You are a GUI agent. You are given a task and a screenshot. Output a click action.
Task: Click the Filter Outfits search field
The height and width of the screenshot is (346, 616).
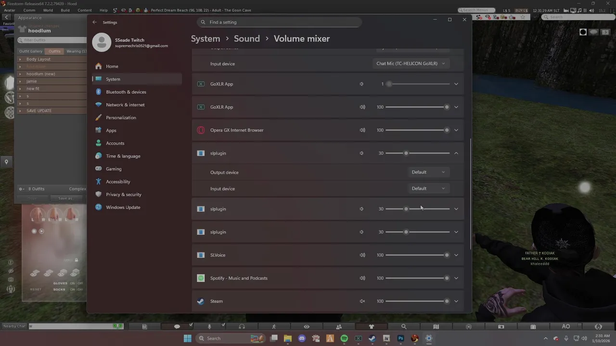click(52, 40)
